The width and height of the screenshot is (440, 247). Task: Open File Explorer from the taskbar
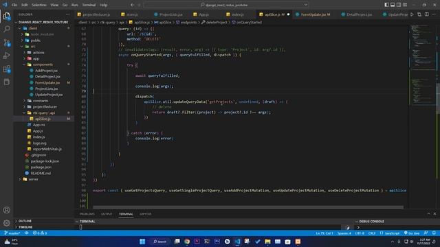(267, 242)
